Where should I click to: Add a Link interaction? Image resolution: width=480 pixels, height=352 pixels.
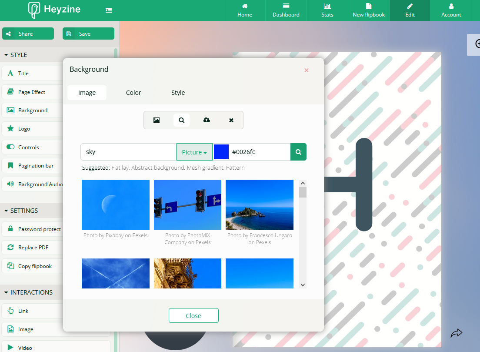33,311
